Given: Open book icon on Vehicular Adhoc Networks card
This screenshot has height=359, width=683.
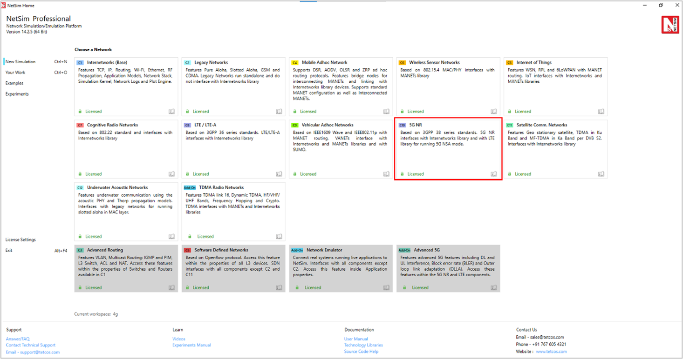Looking at the screenshot, I should pyautogui.click(x=386, y=174).
